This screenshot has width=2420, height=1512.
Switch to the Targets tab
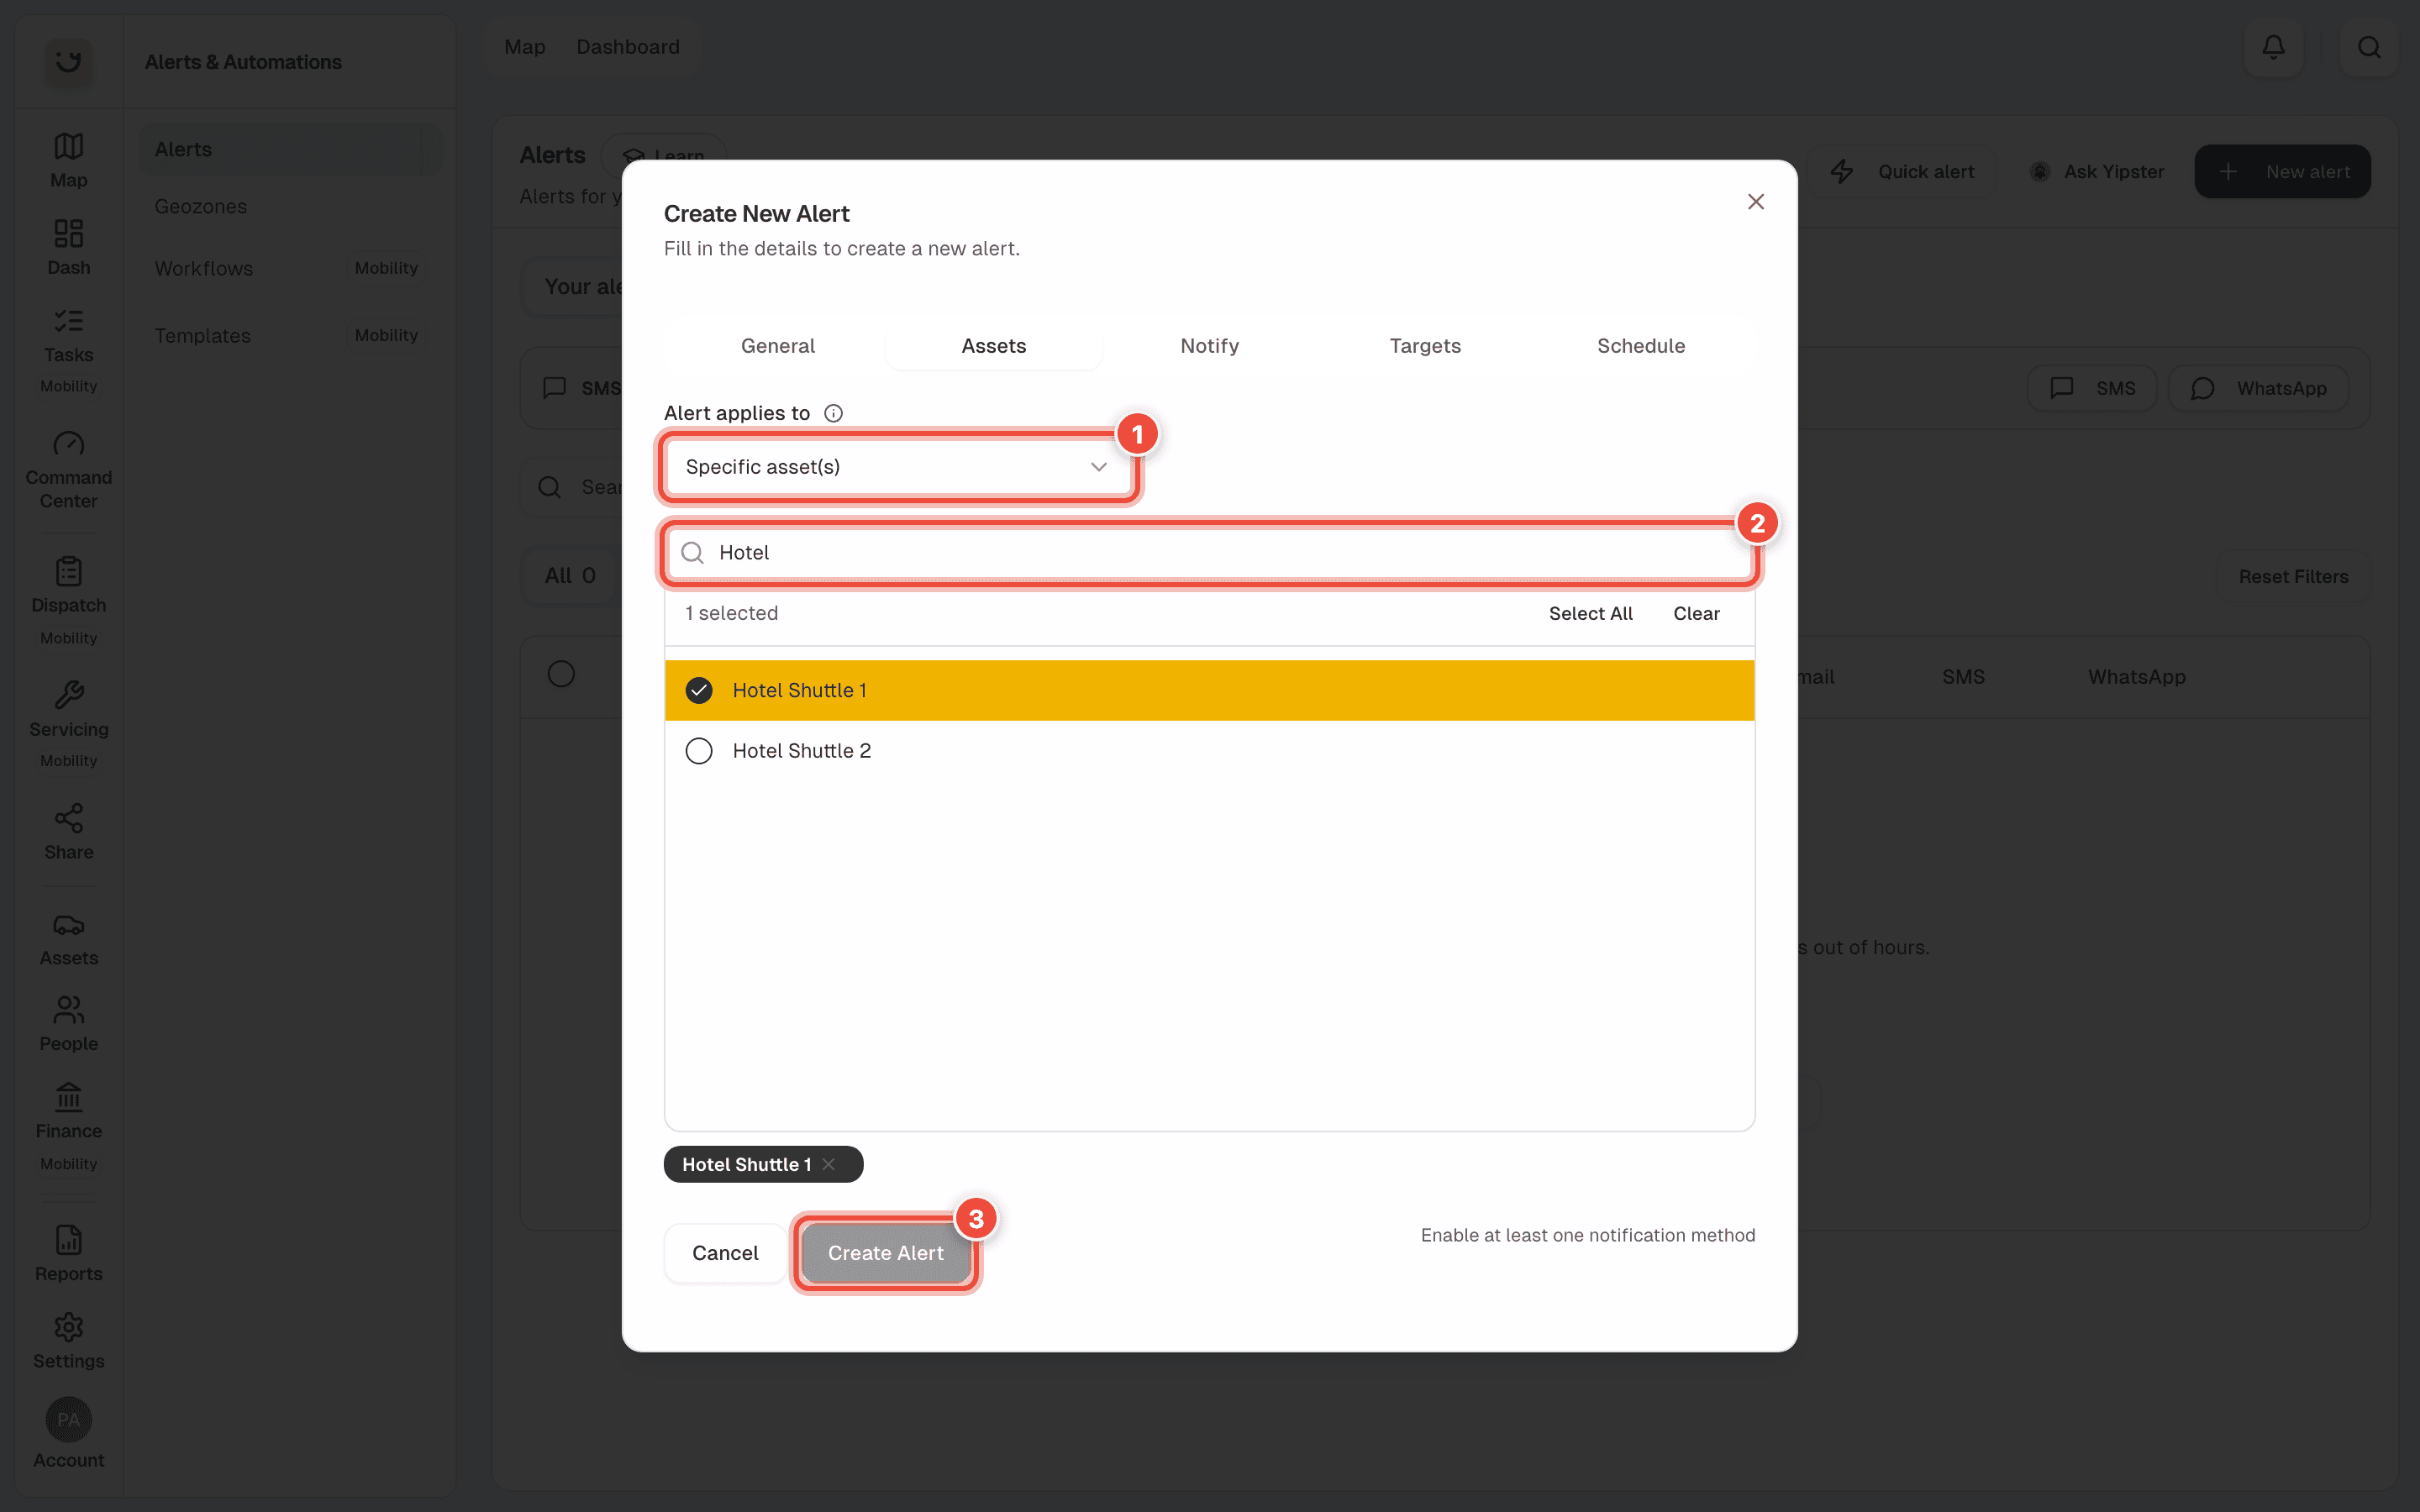[1425, 346]
